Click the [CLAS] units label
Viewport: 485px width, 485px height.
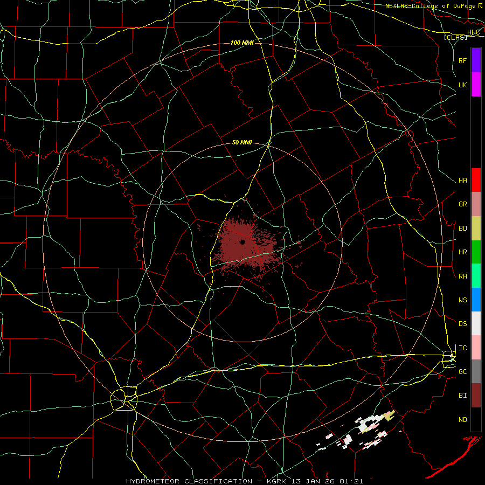(x=455, y=37)
